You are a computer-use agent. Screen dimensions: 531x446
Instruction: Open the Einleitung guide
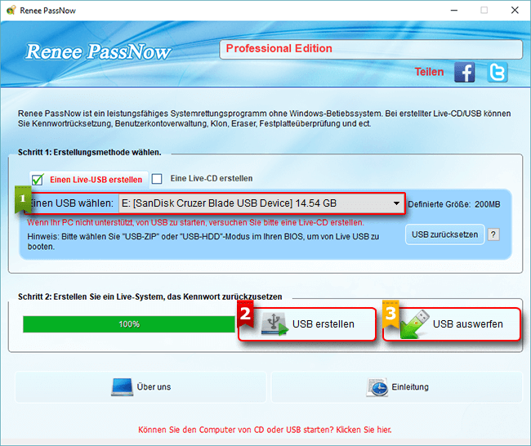tap(397, 387)
